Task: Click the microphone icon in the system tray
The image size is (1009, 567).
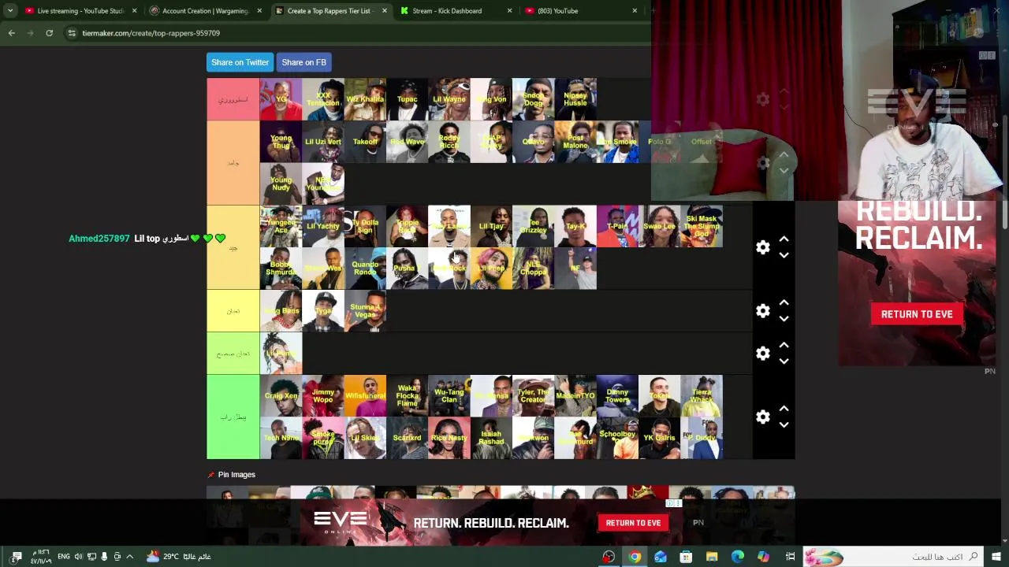Action: 104,557
